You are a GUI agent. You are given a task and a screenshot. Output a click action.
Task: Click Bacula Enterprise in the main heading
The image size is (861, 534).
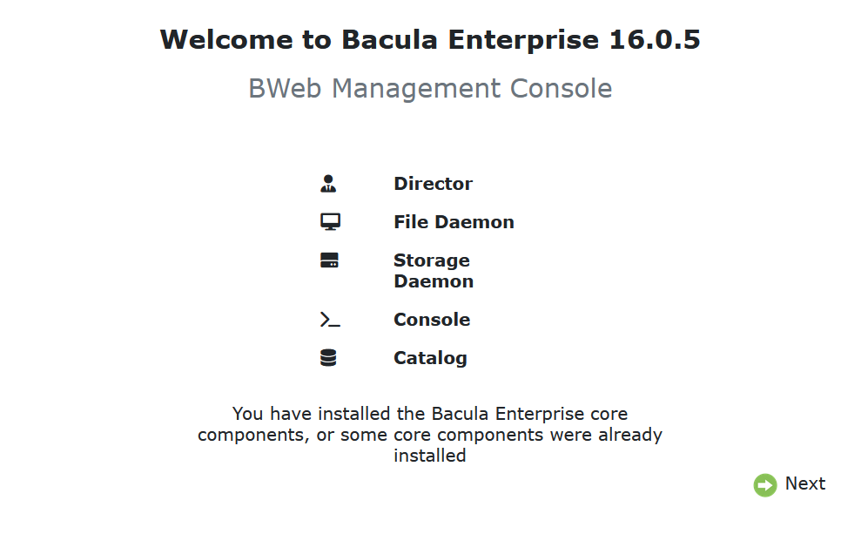pos(470,39)
